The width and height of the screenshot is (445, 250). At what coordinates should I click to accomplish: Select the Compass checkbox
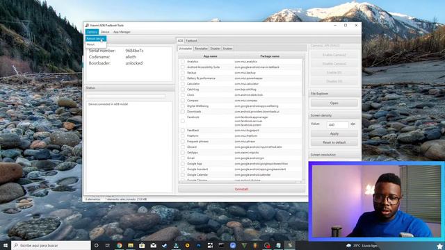pos(183,100)
